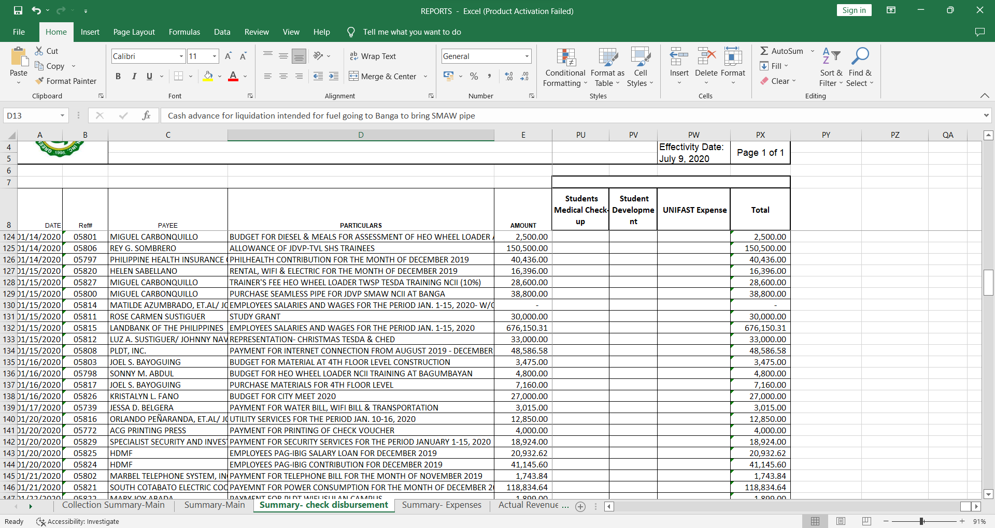Image resolution: width=995 pixels, height=528 pixels.
Task: Switch to Page Layout view icon
Action: 841,521
